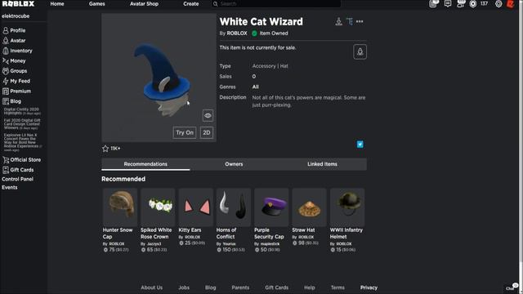Open Digital Civility 2020 Highlights blog post
Image resolution: width=523 pixels, height=294 pixels.
click(22, 111)
